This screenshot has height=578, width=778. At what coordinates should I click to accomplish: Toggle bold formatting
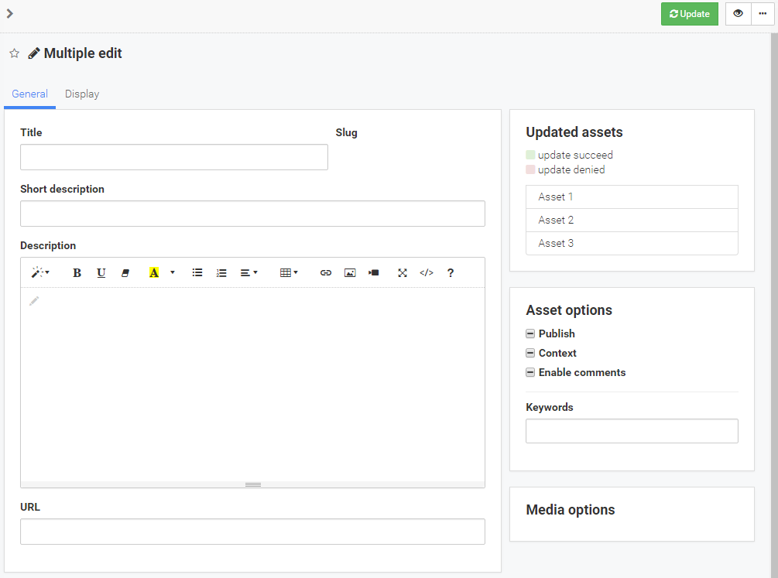tap(77, 272)
